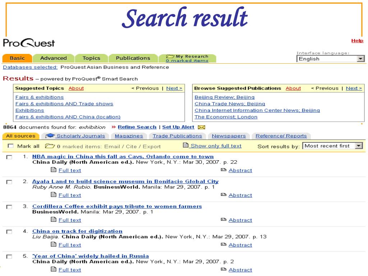
Task: Filter by Reference/Reports tab
Action: point(281,136)
